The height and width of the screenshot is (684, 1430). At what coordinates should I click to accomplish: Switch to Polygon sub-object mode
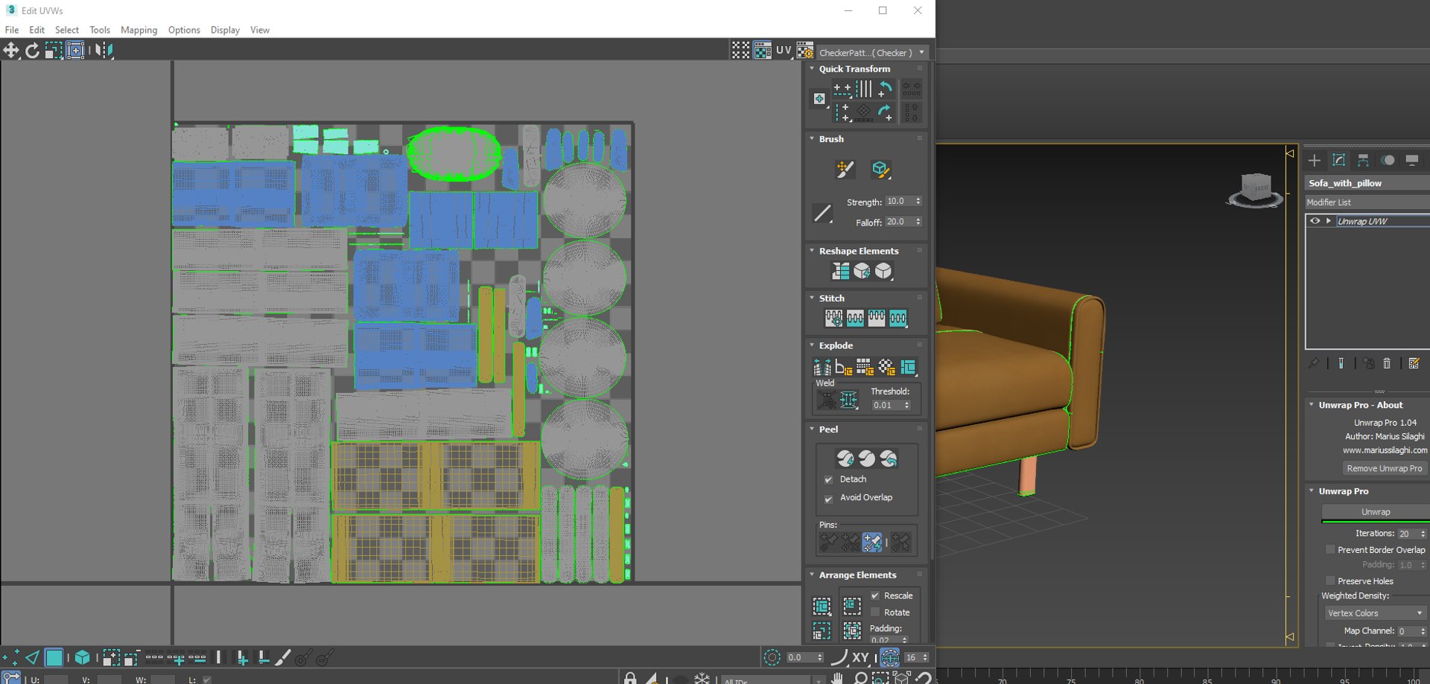click(x=54, y=657)
